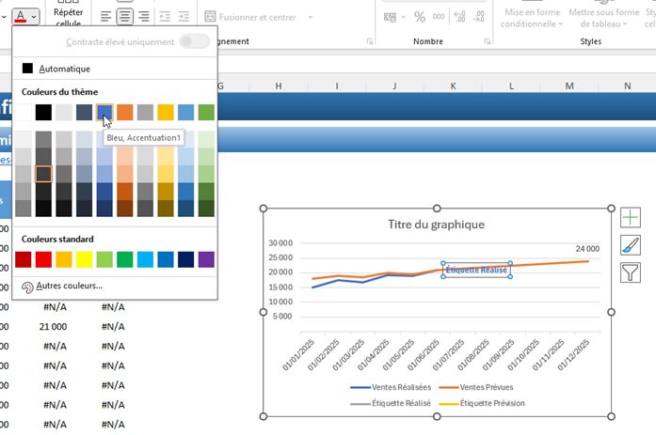Click the decrease indent icon
656x435 pixels.
pyautogui.click(x=165, y=17)
